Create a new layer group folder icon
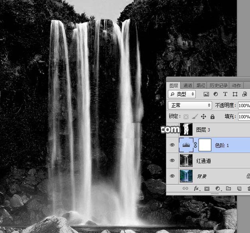This screenshot has width=250, height=233. coord(228,188)
